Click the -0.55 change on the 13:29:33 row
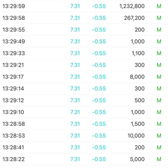Viewport: 168px width, 168px height. click(x=99, y=53)
